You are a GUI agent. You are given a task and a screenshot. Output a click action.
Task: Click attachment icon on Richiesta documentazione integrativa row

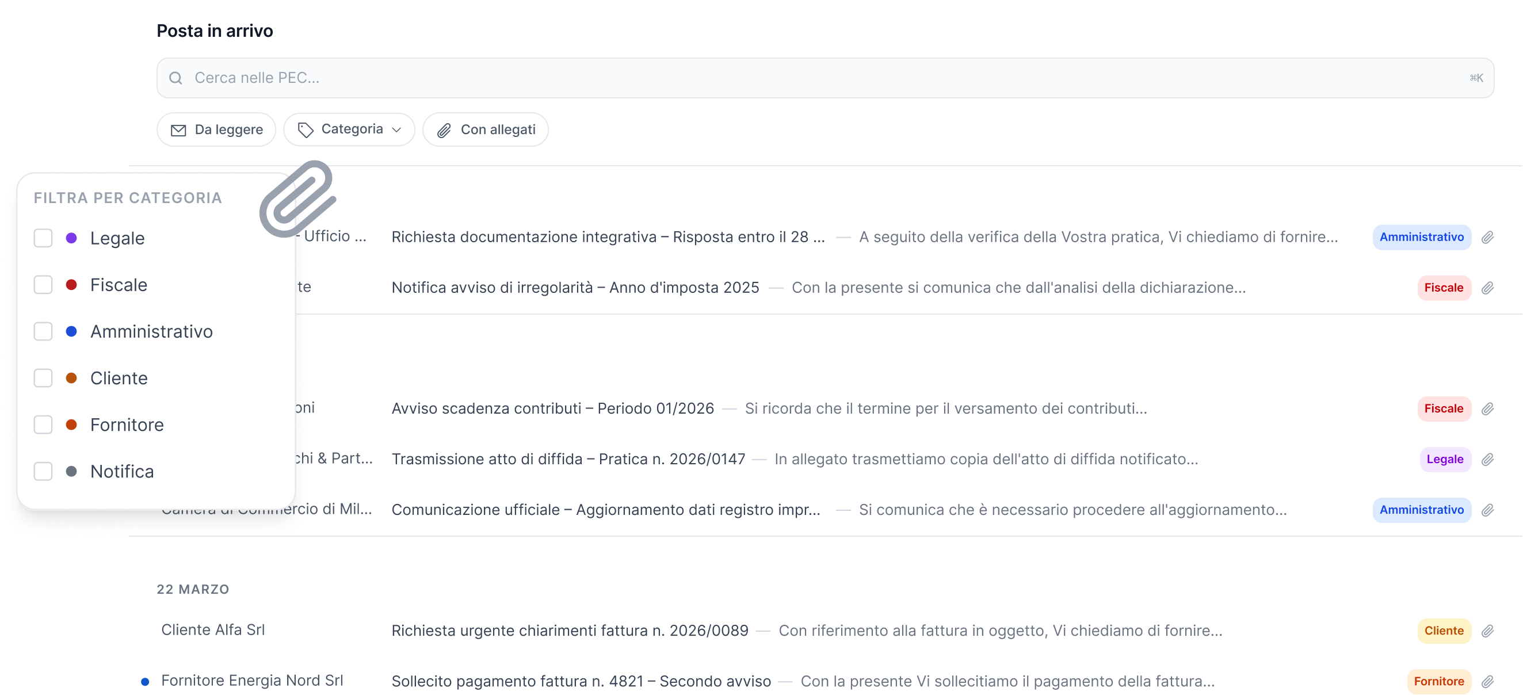pyautogui.click(x=1487, y=237)
